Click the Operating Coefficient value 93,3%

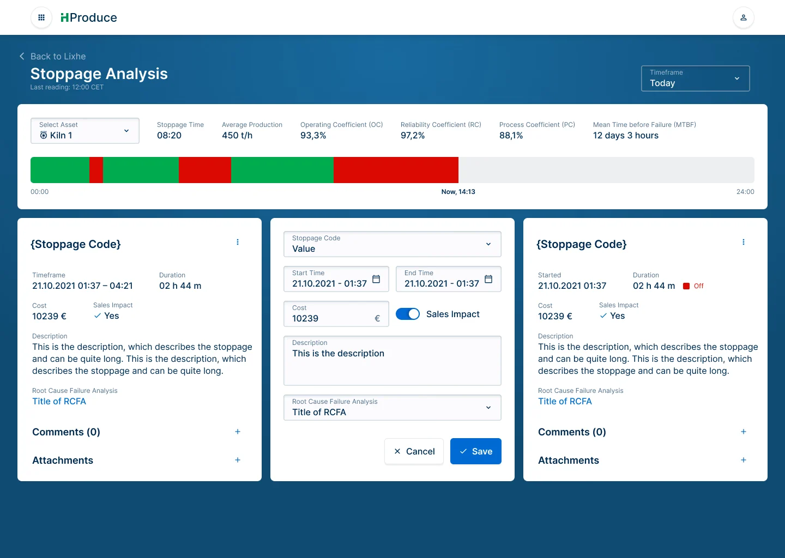click(313, 136)
